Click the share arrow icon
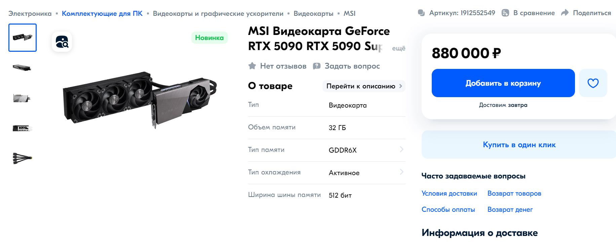616x243 pixels. pos(565,13)
